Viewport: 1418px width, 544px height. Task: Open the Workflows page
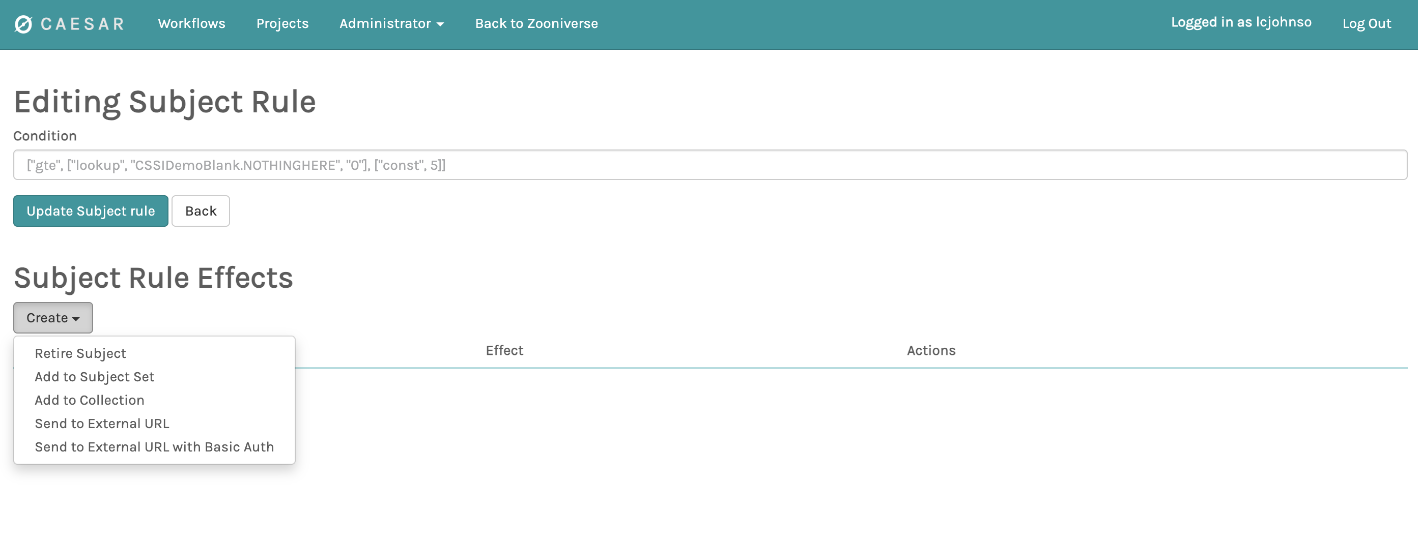(x=191, y=24)
